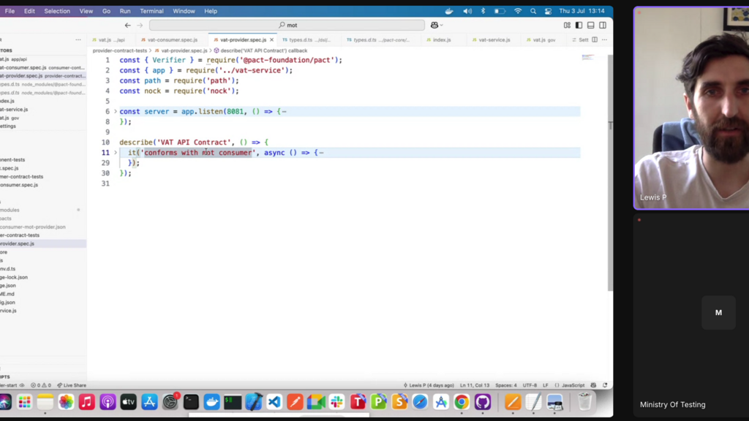Open Google Chrome in the Dock
Screen dimensions: 749x421
pyautogui.click(x=462, y=402)
